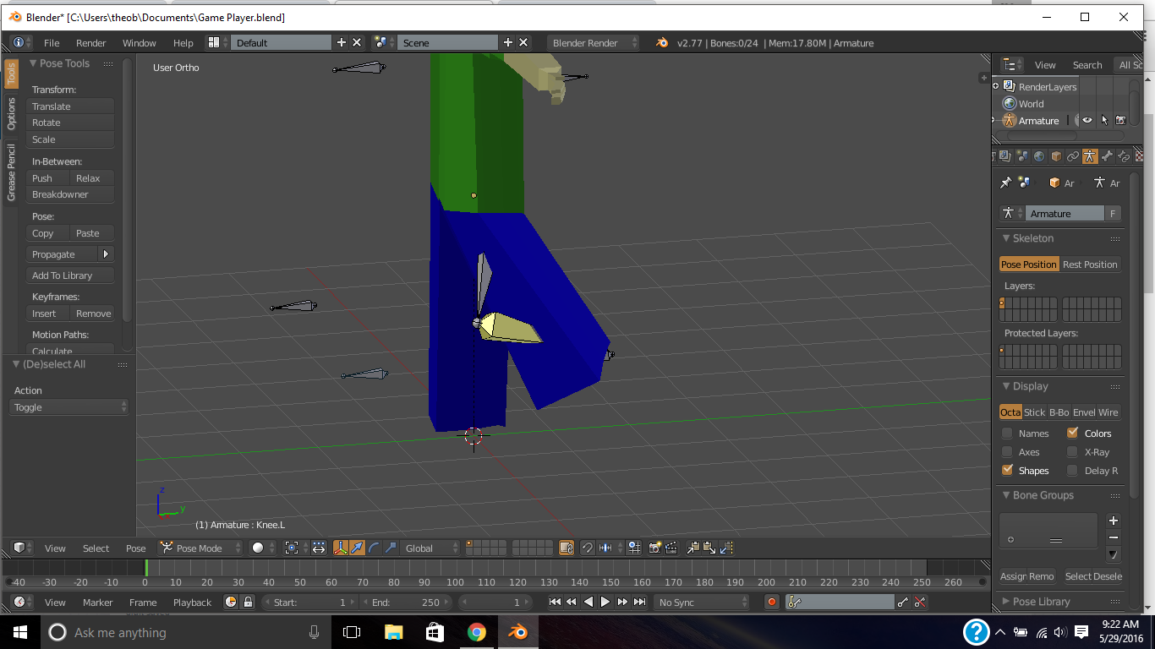The image size is (1155, 649).
Task: Open the Blender Render engine dropdown
Action: 594,42
